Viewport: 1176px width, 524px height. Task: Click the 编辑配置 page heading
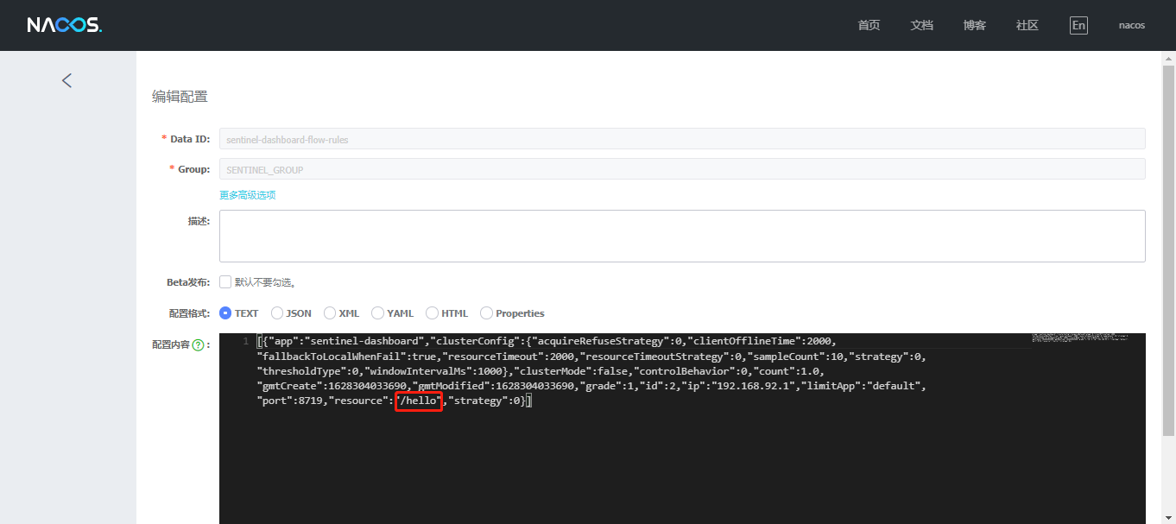pos(180,97)
